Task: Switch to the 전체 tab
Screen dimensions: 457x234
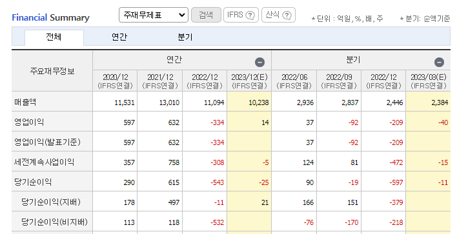Action: 54,37
